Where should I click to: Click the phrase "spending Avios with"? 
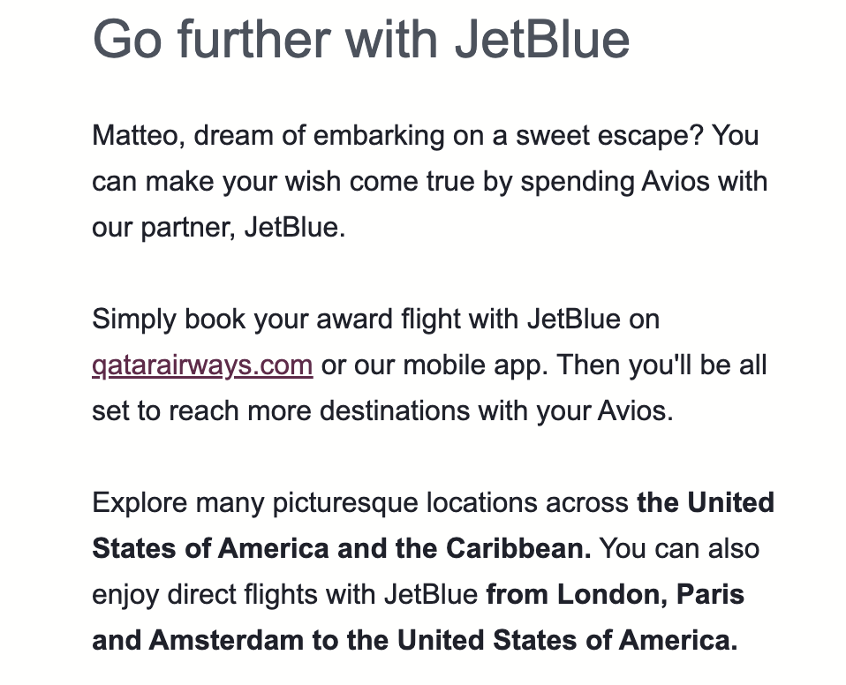[644, 182]
